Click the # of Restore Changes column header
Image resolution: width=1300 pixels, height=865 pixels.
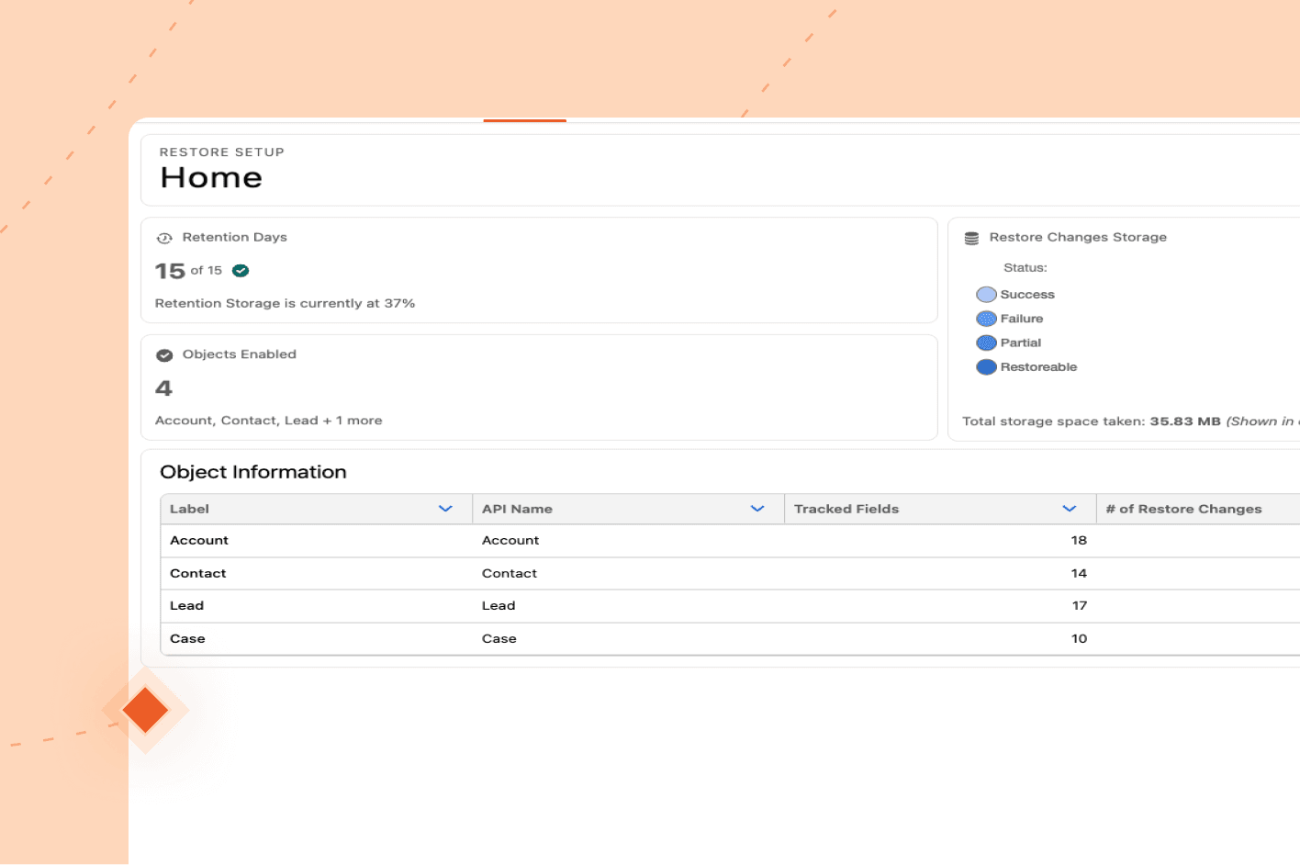(x=1198, y=509)
